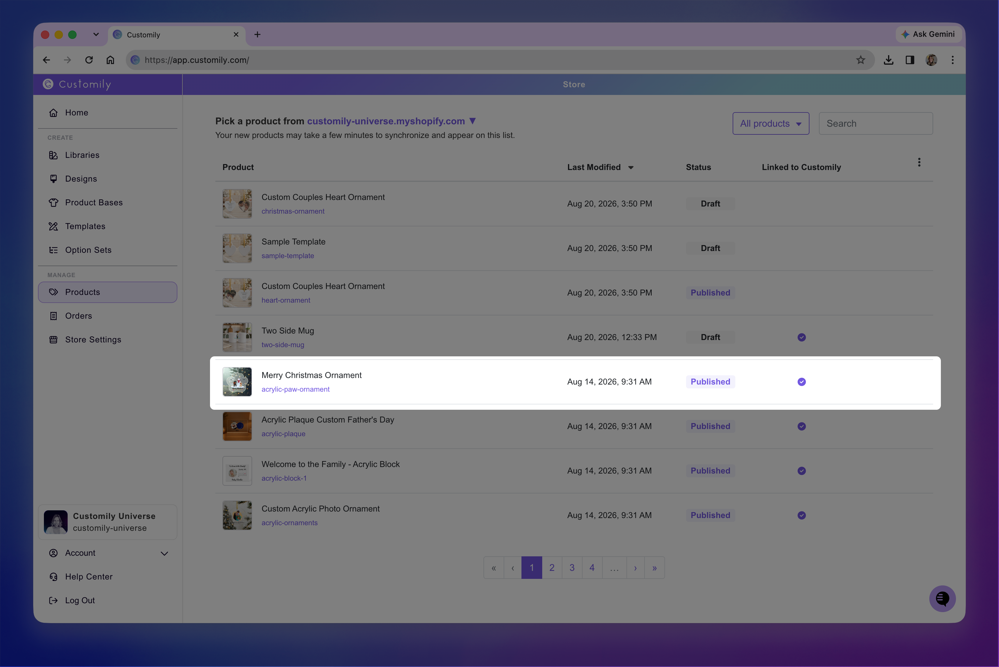
Task: Click Log Out
Action: click(x=108, y=601)
